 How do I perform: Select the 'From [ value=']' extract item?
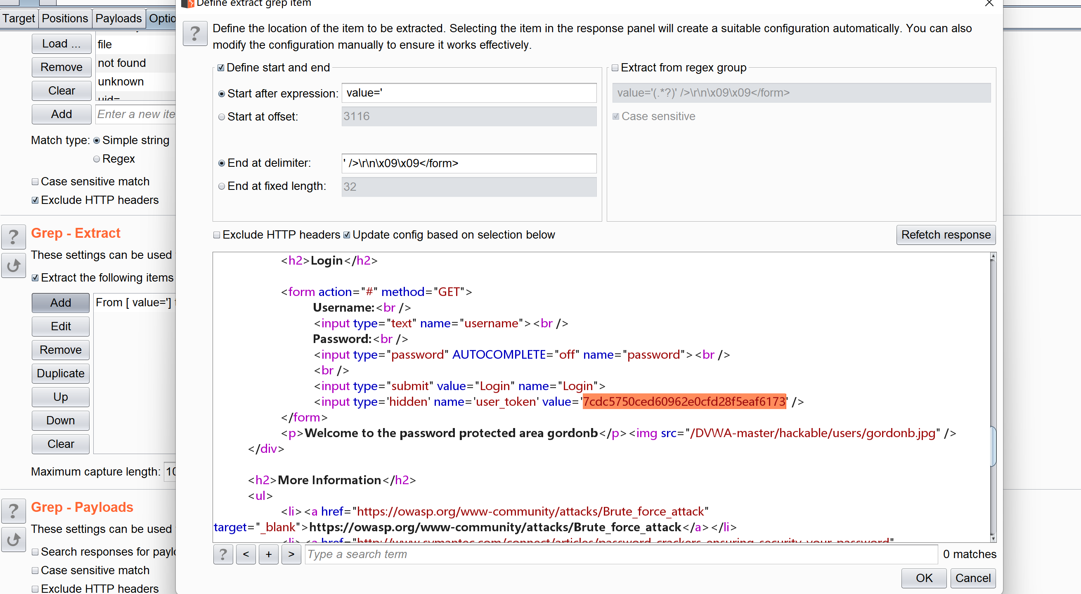[x=135, y=303]
